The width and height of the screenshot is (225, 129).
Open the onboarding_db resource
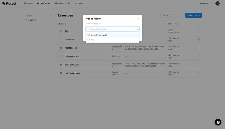coord(72,65)
